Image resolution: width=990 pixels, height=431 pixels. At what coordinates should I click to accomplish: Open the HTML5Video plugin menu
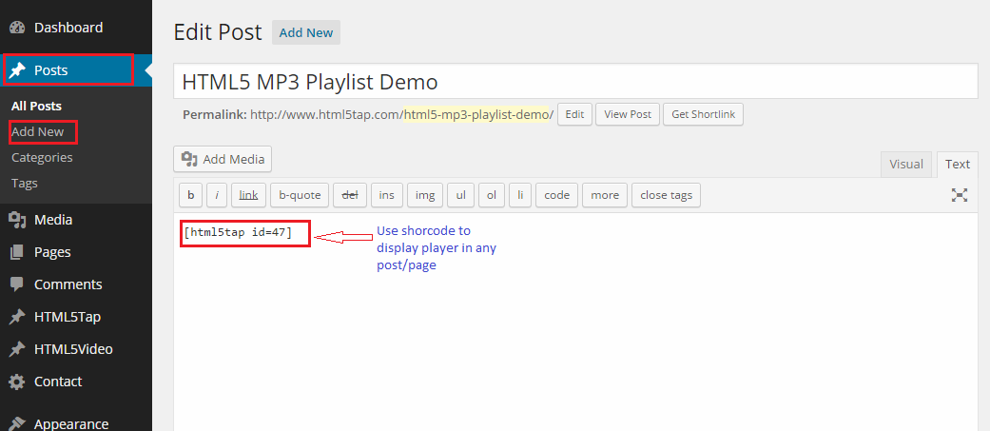click(x=73, y=349)
